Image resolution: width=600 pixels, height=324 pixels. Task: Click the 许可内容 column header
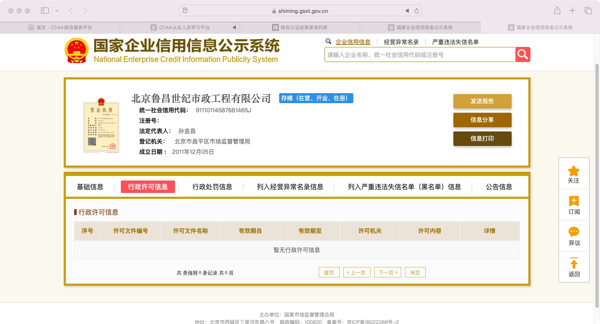(x=430, y=231)
